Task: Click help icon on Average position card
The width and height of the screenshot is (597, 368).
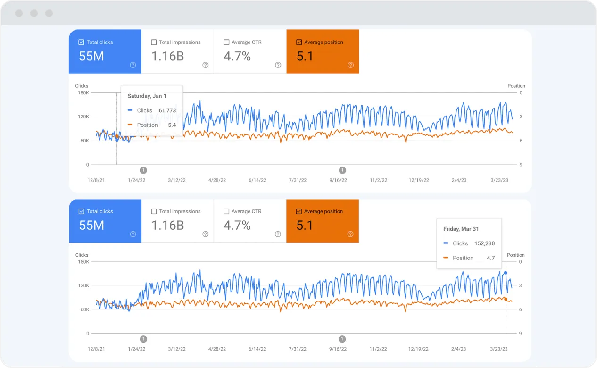Action: (350, 66)
